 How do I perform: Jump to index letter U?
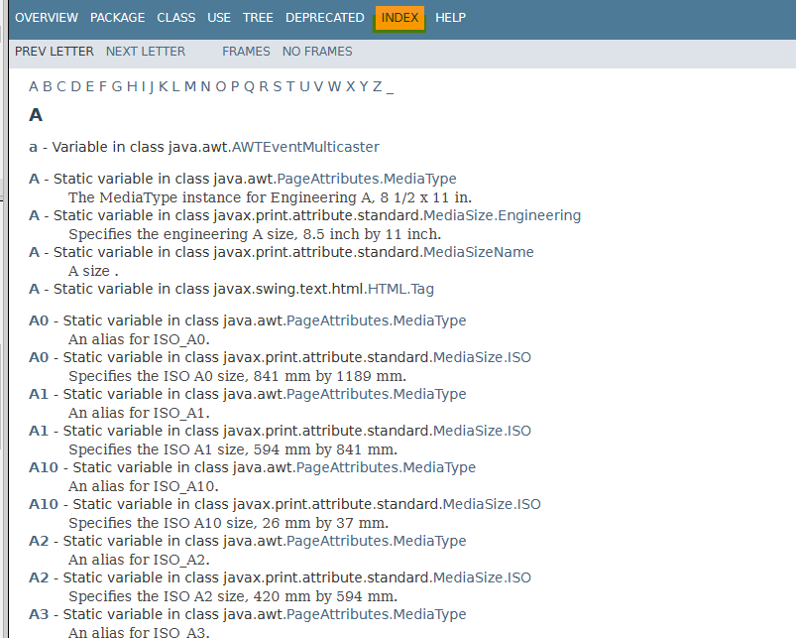click(x=304, y=87)
